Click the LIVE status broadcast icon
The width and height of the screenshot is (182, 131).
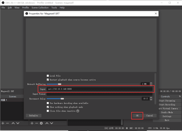point(106,128)
